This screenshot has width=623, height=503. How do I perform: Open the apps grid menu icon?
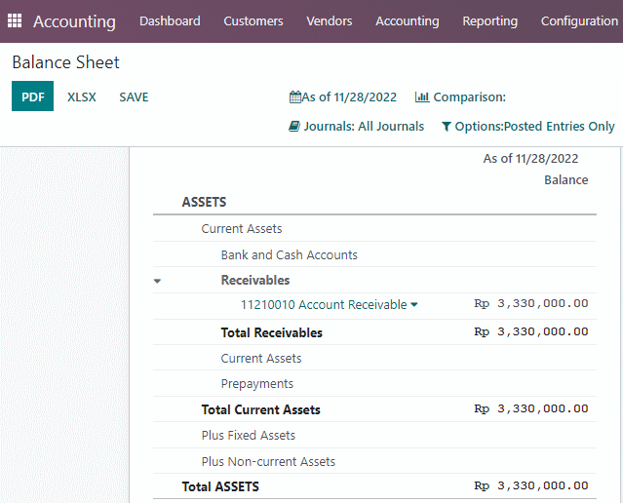pos(15,20)
